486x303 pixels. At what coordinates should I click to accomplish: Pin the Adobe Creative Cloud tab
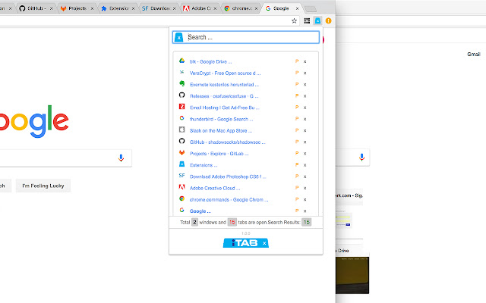tap(297, 188)
